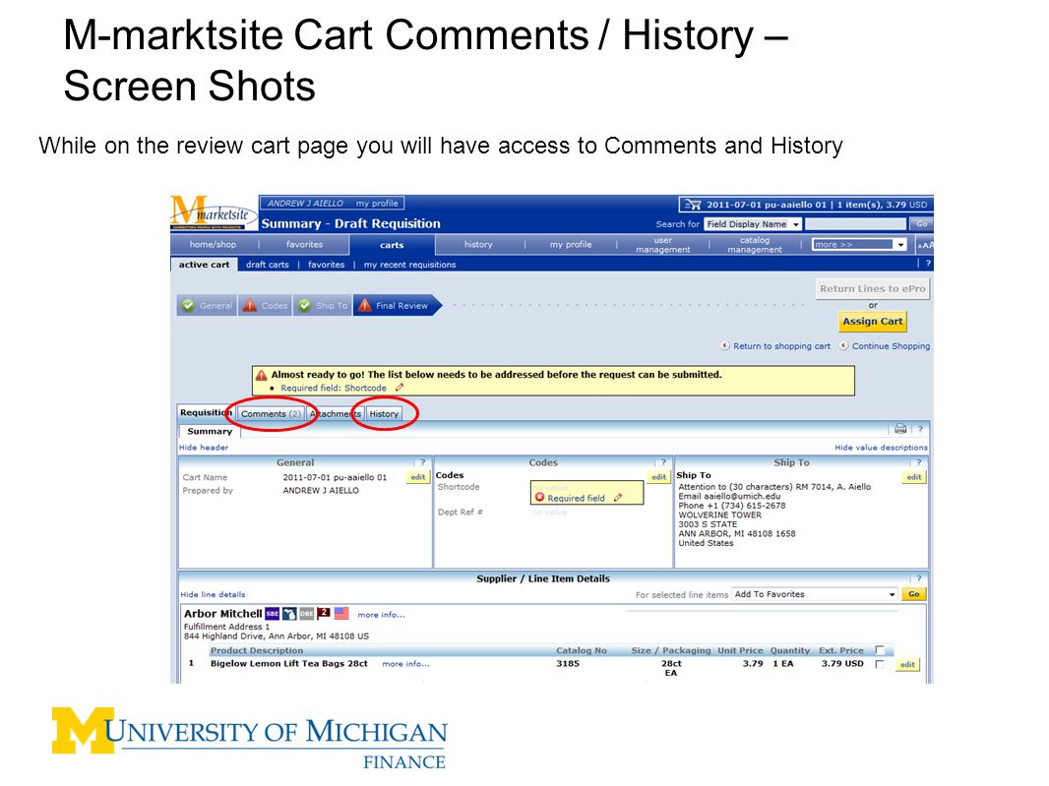Open my profile main navigation tab
1049x786 pixels.
(x=571, y=245)
